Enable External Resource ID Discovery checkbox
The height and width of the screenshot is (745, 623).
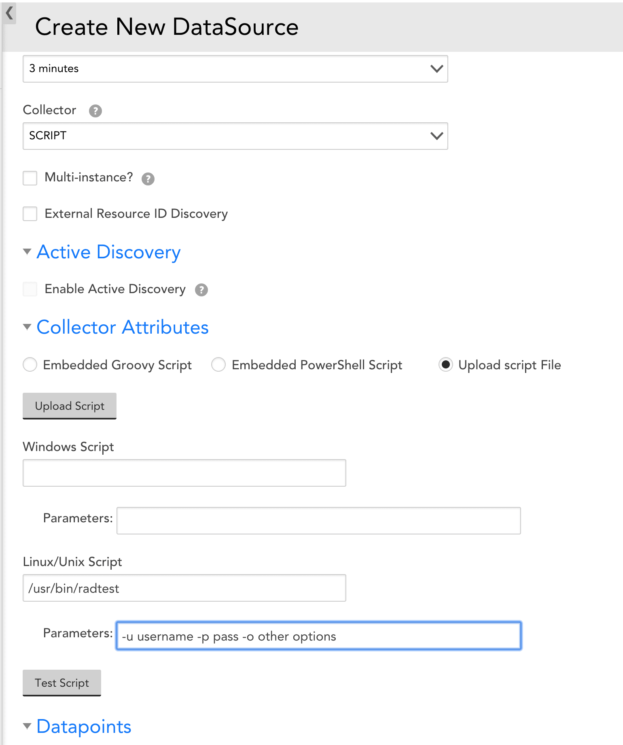(30, 214)
